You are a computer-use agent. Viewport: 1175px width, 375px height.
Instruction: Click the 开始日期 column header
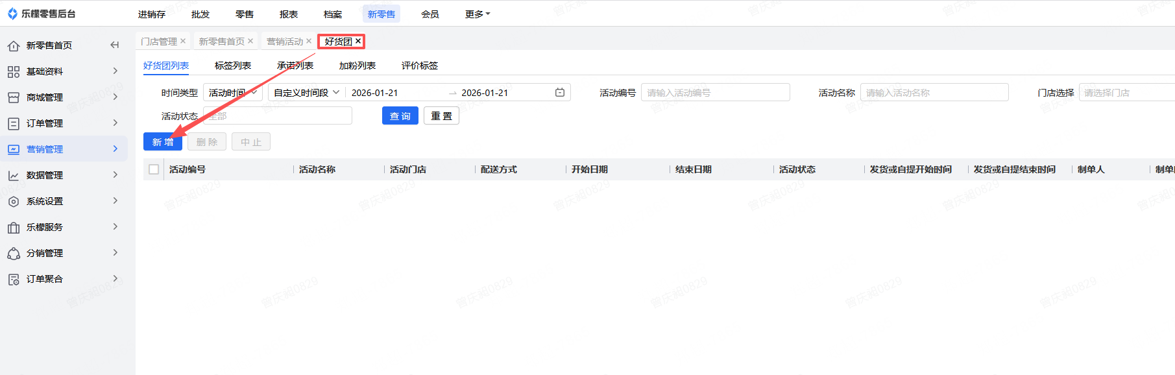[590, 169]
